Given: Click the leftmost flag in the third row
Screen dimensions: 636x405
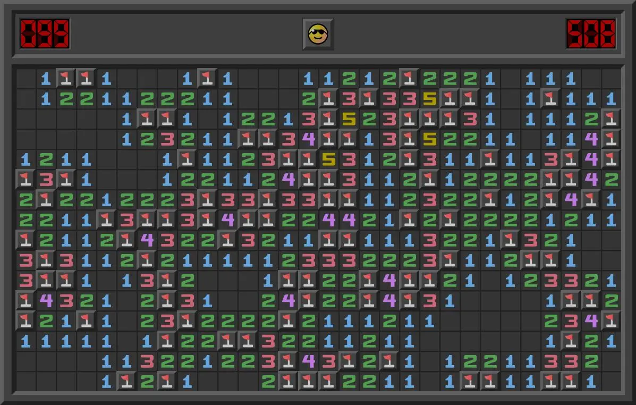Looking at the screenshot, I should click(x=147, y=119).
